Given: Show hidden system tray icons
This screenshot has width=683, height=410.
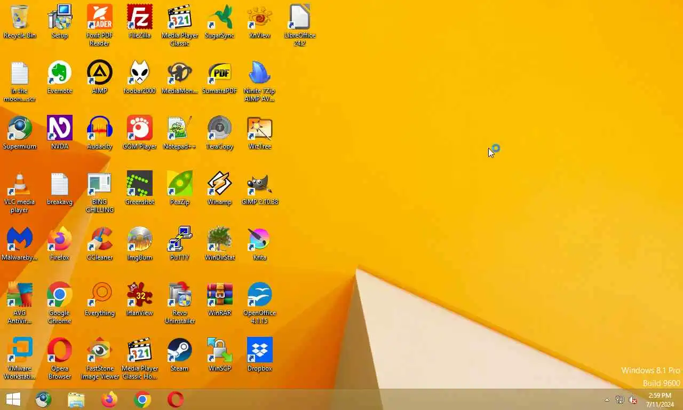Looking at the screenshot, I should [607, 400].
